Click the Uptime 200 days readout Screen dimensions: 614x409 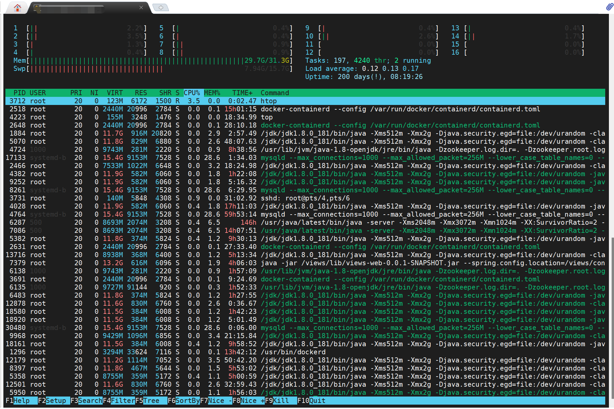coord(364,77)
